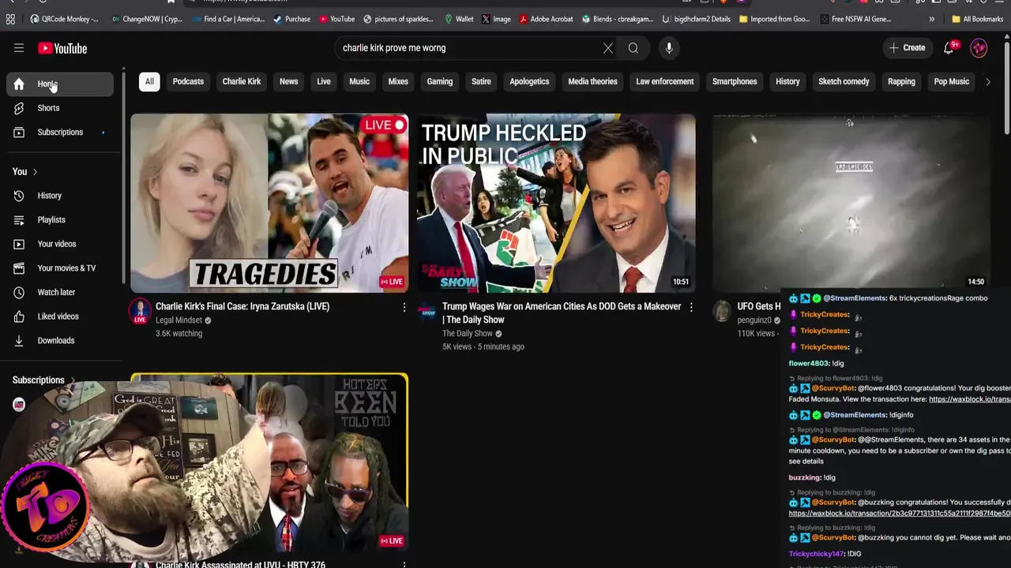Image resolution: width=1011 pixels, height=568 pixels.
Task: Open the Legal Mindset channel link
Action: pos(179,320)
